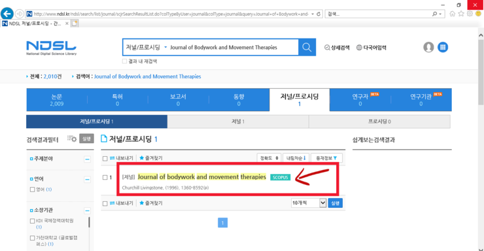Open 상세검색 advanced search
484x251 pixels.
point(337,48)
